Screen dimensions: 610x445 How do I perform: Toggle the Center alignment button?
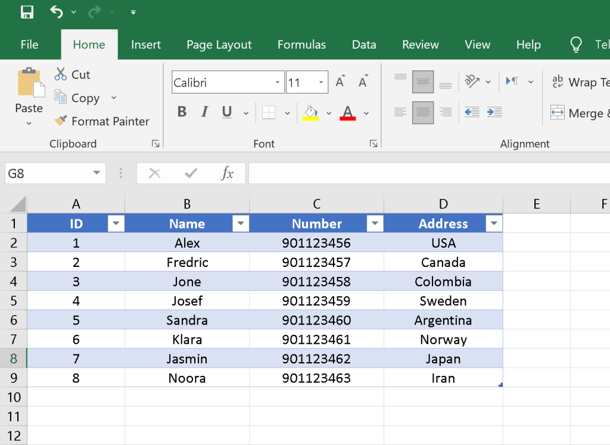point(423,113)
